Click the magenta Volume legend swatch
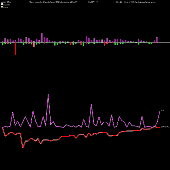The height and width of the screenshot is (170, 170). point(2,4)
